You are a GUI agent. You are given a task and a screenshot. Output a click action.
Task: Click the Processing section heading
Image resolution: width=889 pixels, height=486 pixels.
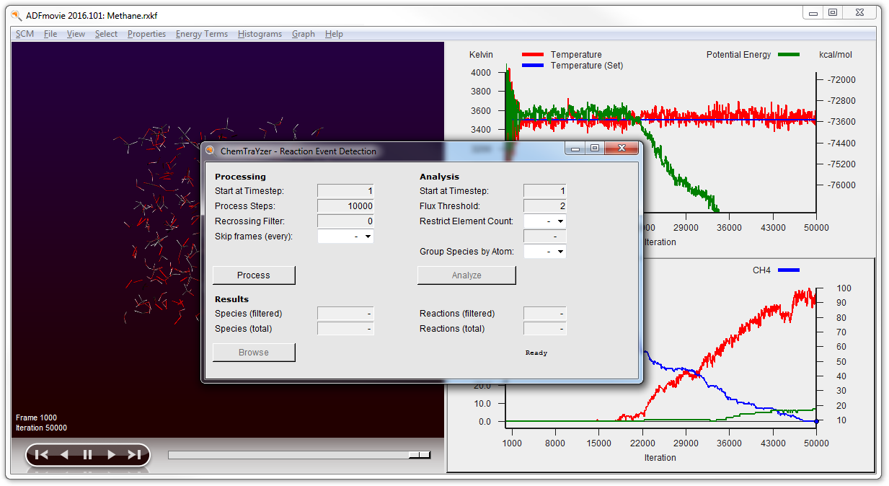coord(240,177)
